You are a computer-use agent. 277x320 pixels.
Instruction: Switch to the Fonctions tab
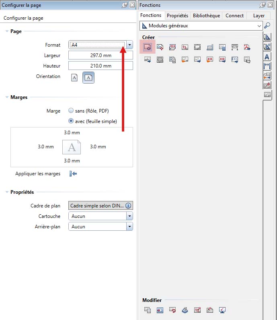point(151,15)
